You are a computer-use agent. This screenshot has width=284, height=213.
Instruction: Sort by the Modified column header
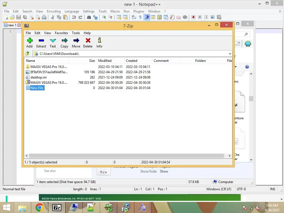110,61
